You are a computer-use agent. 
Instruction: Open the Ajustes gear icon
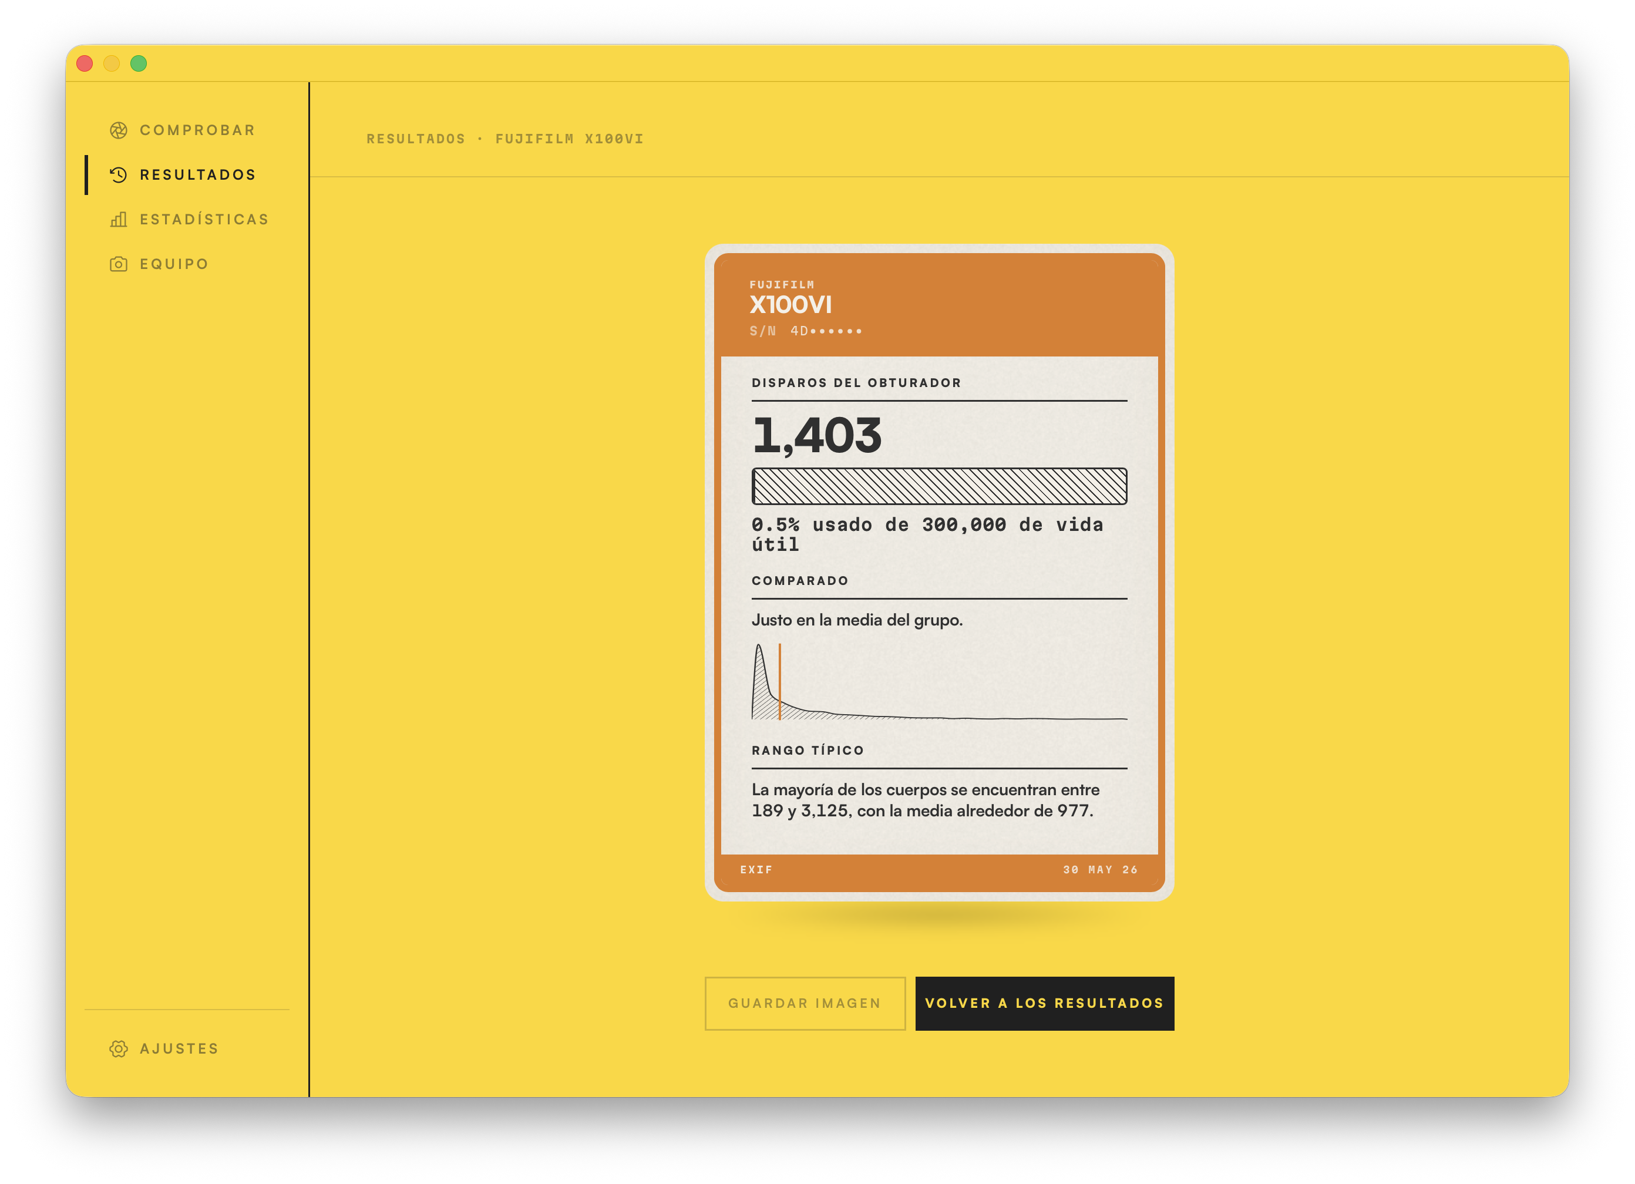[x=118, y=1049]
